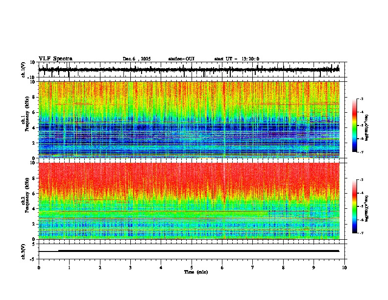Click the ch.2 color scale bar

click(x=354, y=206)
